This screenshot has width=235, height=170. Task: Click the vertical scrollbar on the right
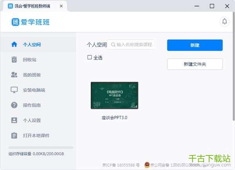point(234,66)
